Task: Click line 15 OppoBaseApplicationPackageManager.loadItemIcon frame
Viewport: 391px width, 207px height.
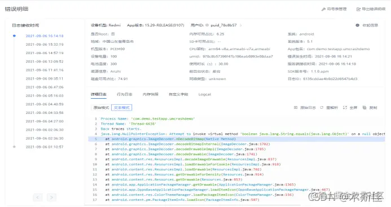Action: click(x=217, y=190)
